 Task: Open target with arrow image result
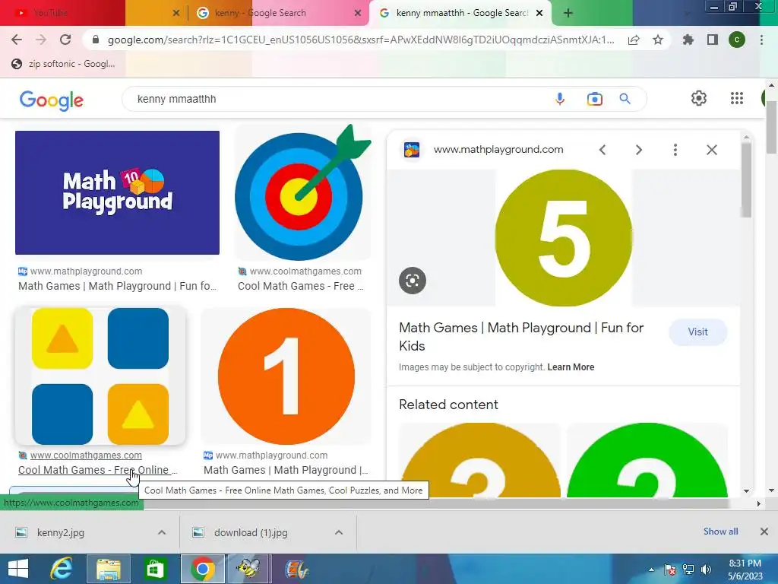[x=302, y=192]
